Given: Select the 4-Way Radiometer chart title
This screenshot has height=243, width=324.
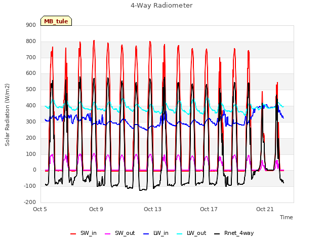Looking at the screenshot, I should click(161, 6).
